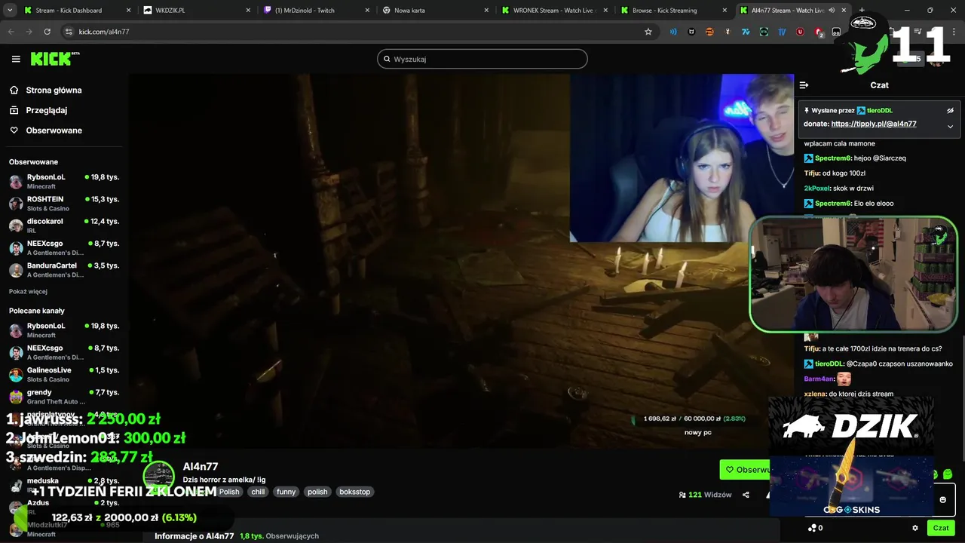This screenshot has width=965, height=543.
Task: Click the Informacje o Al4n77 heading
Action: 195,536
